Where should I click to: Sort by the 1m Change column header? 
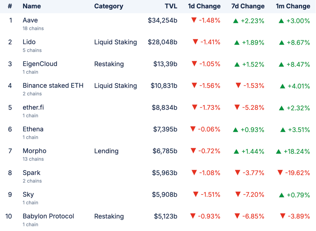click(293, 6)
